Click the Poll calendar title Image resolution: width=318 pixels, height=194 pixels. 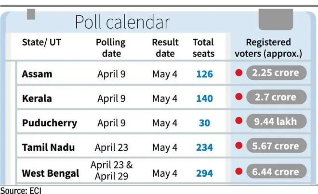click(x=121, y=22)
